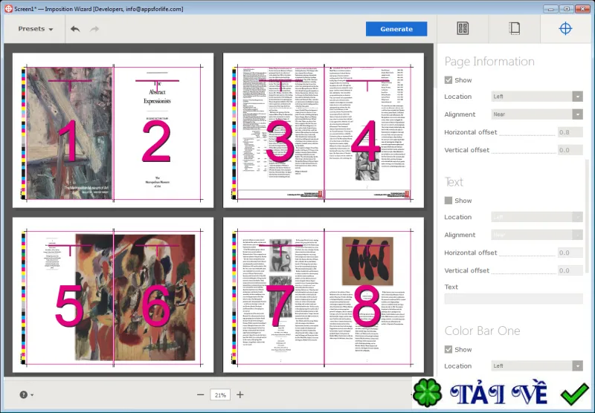Screen dimensions: 595x413
Task: Click the Generate button
Action: (396, 29)
